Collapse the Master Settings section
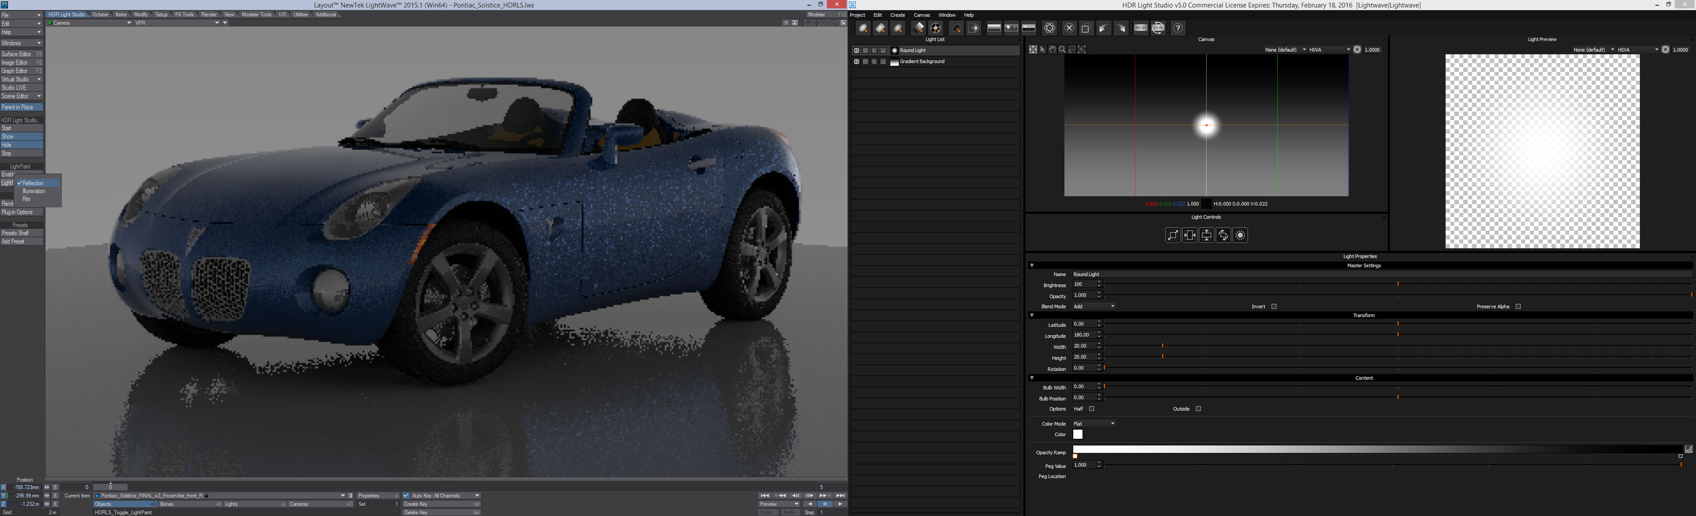 tap(1032, 266)
